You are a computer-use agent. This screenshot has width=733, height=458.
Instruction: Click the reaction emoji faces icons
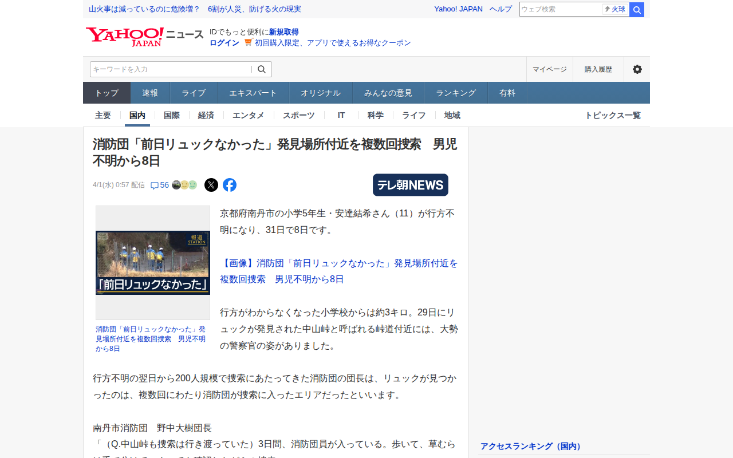[x=184, y=185]
